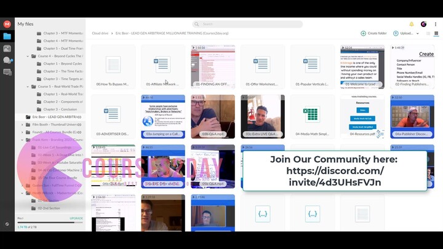
Task: Open the user avatar account menu
Action: 423,24
